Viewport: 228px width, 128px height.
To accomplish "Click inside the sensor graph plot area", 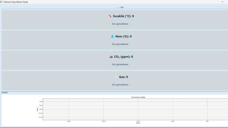I will click(x=135, y=109).
